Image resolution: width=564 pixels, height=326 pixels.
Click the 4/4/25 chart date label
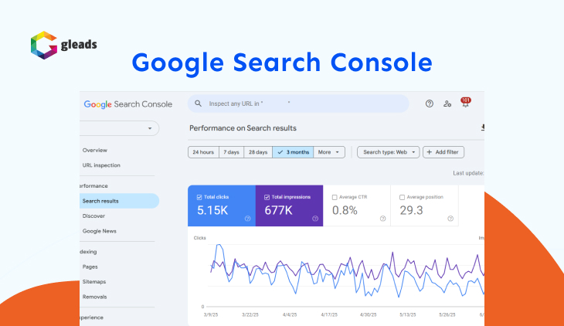290,315
